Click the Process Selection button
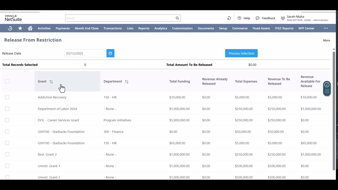The image size is (338, 190). (x=241, y=53)
